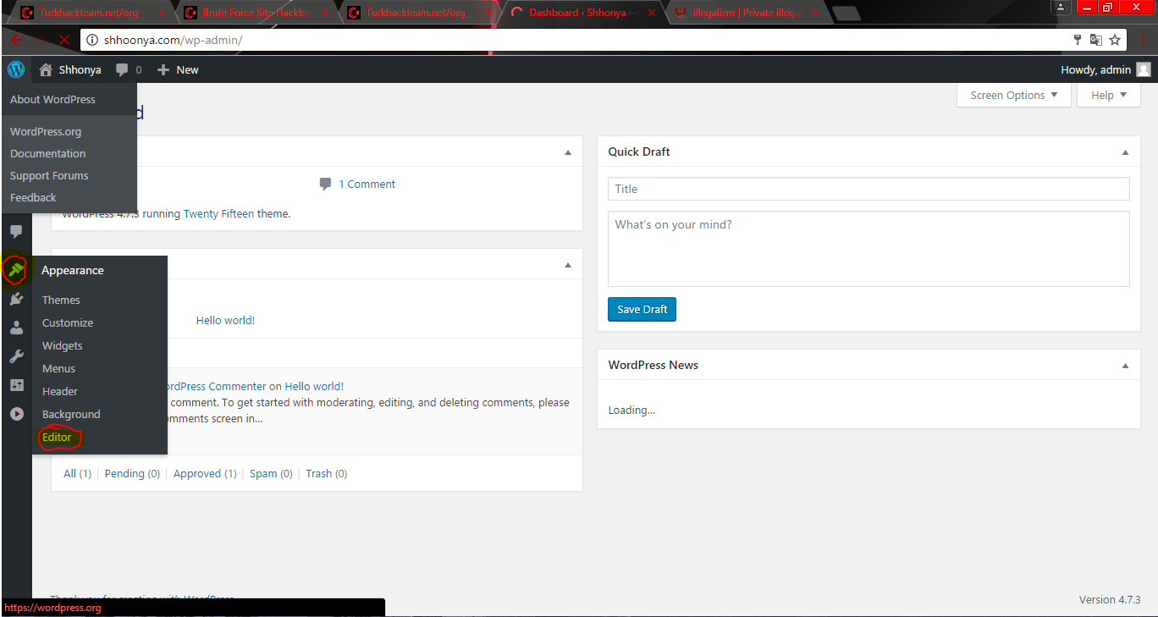Click the Appearance submenu heading

[x=73, y=270]
